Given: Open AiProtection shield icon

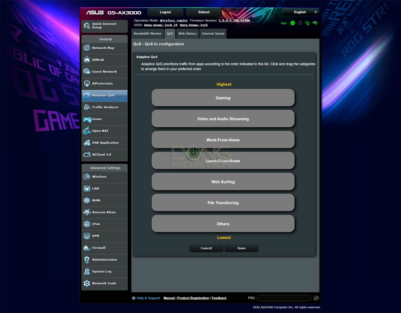Looking at the screenshot, I should click(87, 84).
